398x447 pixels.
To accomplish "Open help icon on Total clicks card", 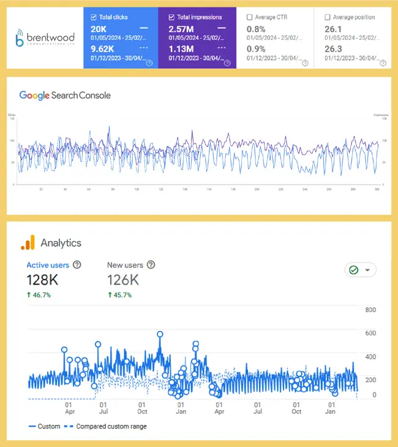I will point(149,63).
